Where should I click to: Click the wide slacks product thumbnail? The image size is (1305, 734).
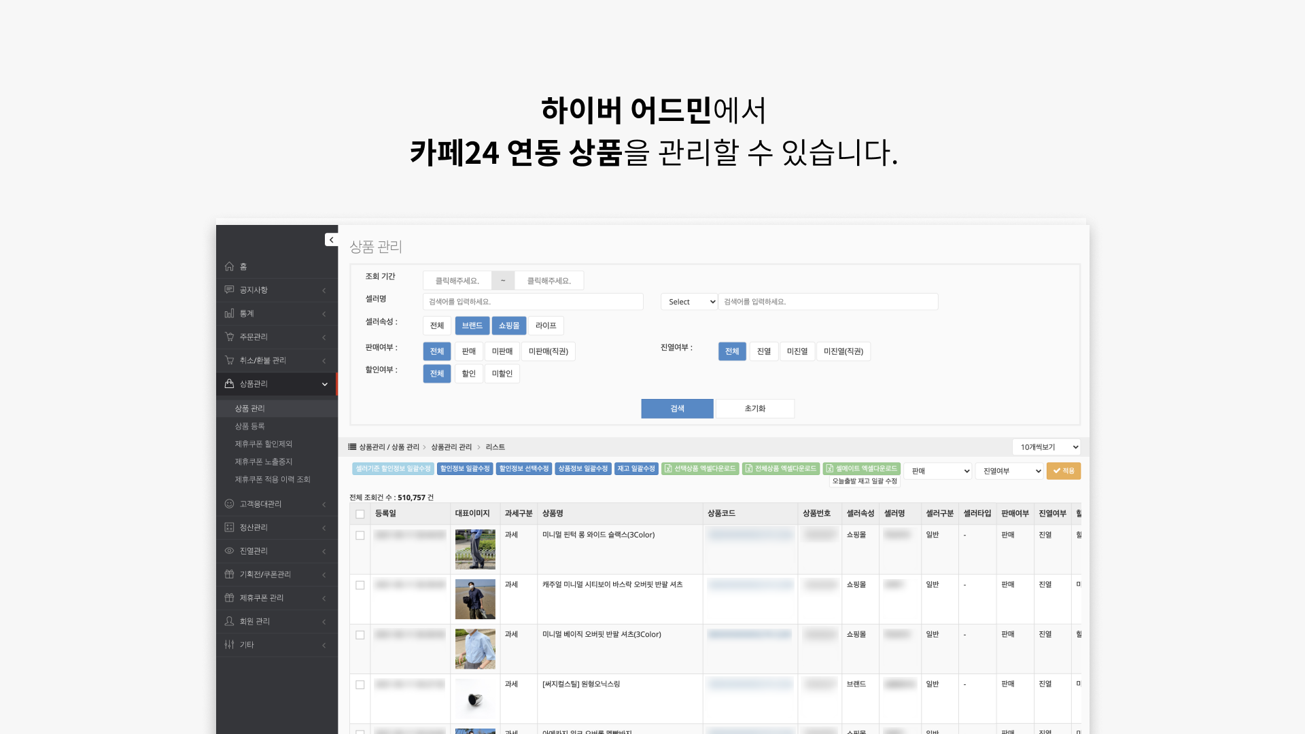[x=475, y=549]
